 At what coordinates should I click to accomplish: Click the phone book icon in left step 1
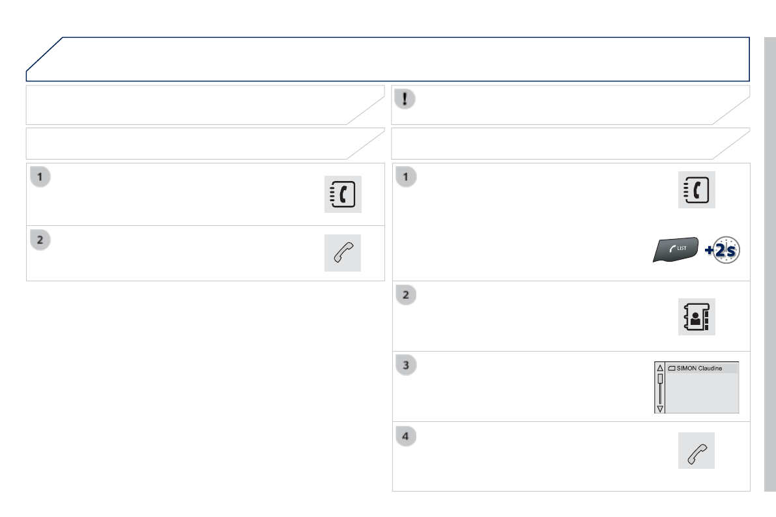point(343,195)
